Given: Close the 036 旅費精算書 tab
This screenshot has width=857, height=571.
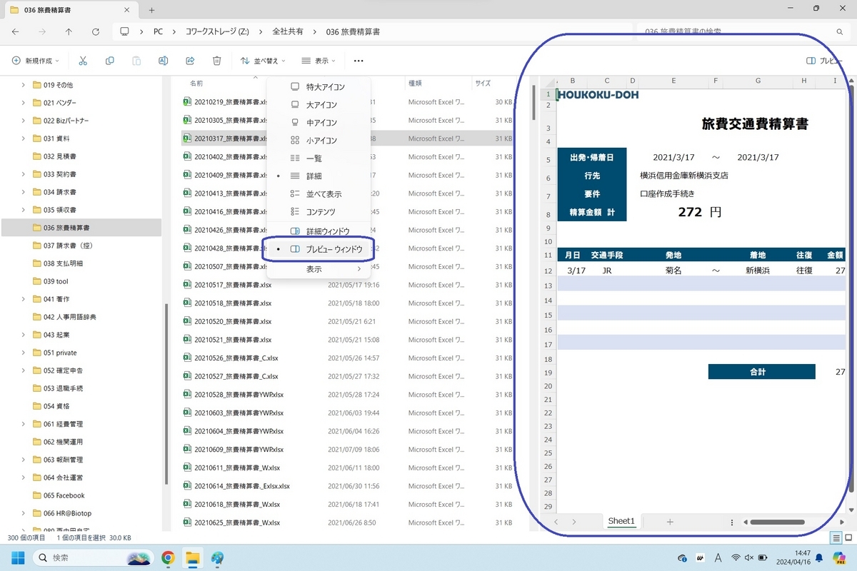Looking at the screenshot, I should (129, 9).
